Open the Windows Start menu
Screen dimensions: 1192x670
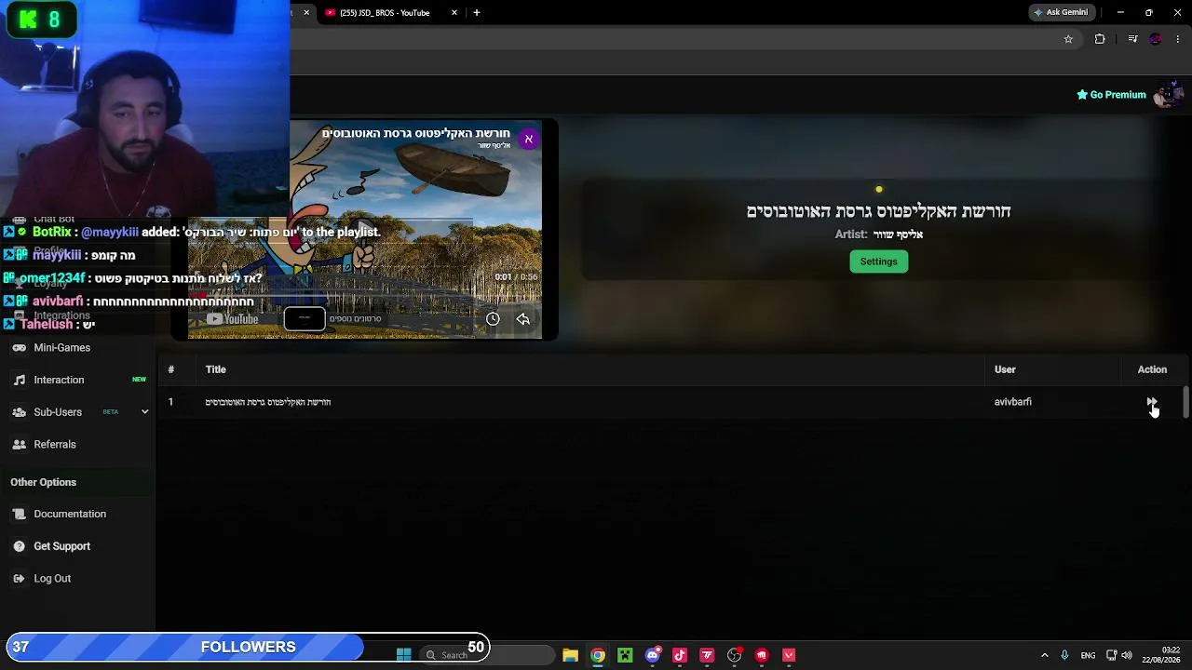[403, 655]
